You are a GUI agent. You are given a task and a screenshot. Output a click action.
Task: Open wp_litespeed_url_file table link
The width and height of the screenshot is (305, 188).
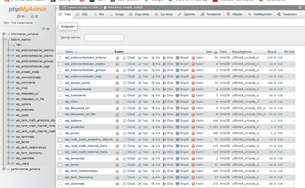(x=80, y=114)
